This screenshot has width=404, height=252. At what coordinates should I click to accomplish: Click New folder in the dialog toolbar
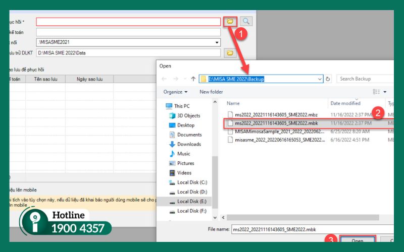point(211,92)
